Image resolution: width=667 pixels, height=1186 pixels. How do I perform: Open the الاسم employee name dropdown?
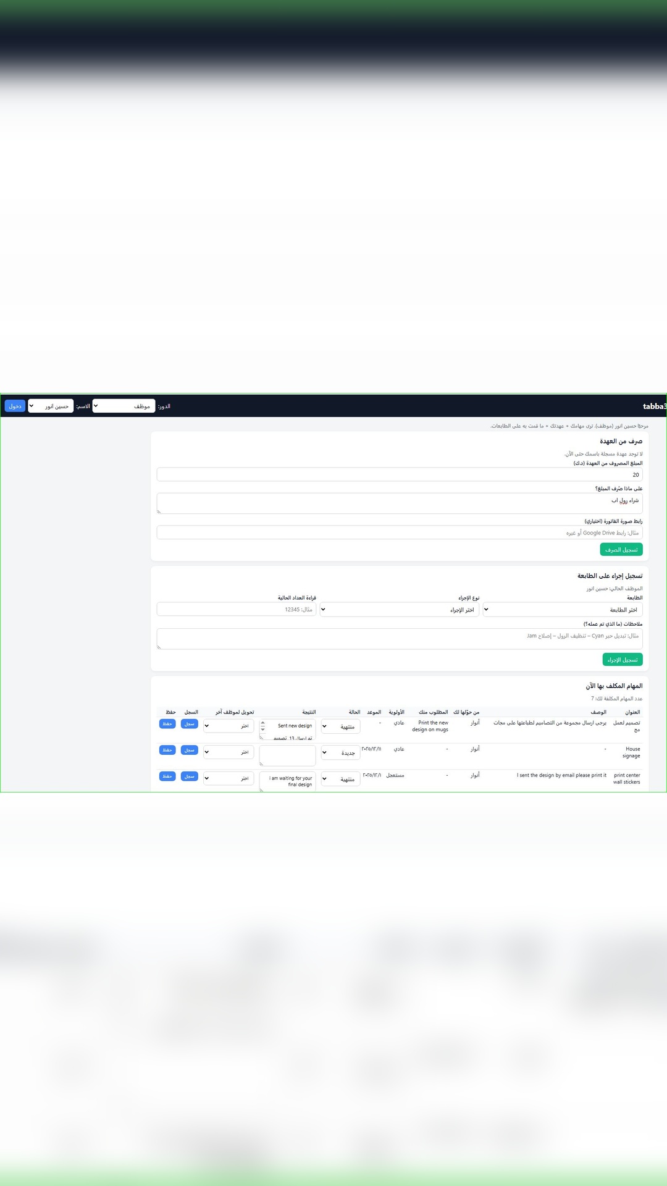click(x=51, y=406)
